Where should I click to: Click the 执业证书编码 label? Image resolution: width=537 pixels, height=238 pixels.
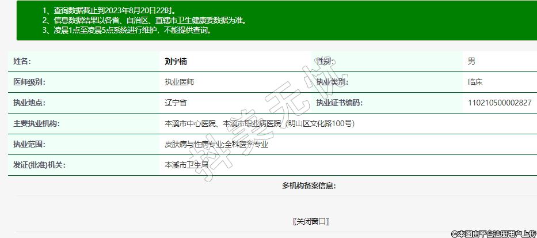(x=339, y=103)
